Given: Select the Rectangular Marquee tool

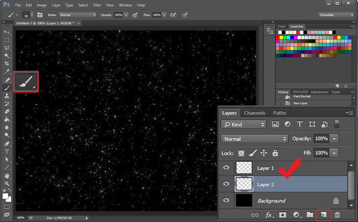Looking at the screenshot, I should (7, 40).
